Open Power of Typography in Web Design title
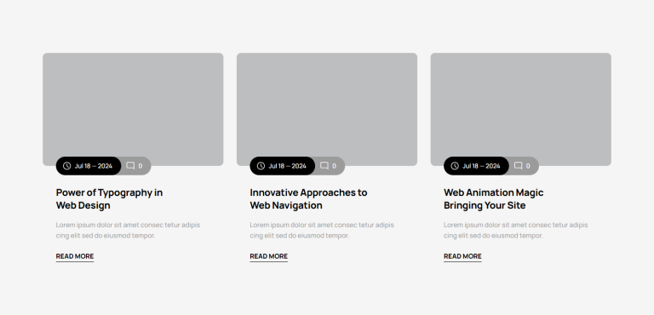 point(109,199)
